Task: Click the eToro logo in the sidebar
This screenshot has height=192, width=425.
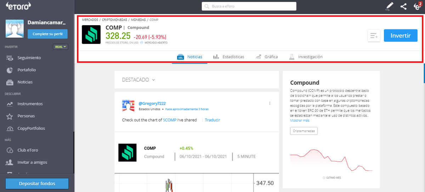Action: 18,6
